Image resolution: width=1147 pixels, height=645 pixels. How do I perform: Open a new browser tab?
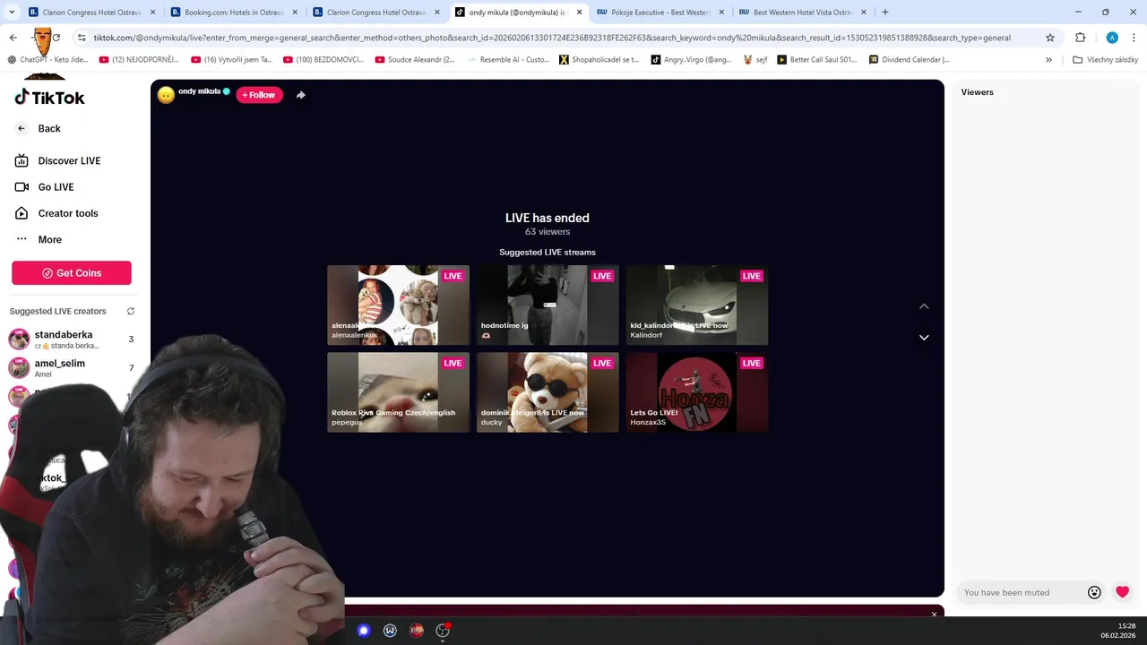point(884,13)
